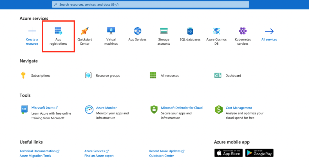Select the Subscriptions navigation label
The height and width of the screenshot is (168, 309).
[41, 75]
